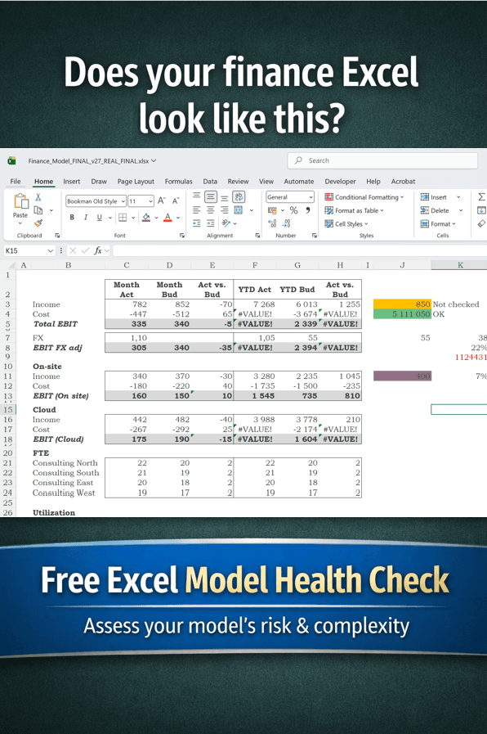Align text left
Image resolution: width=487 pixels, height=734 pixels.
point(197,209)
